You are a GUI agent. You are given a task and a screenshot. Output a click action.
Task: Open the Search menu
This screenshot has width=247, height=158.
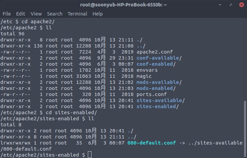click(x=55, y=14)
